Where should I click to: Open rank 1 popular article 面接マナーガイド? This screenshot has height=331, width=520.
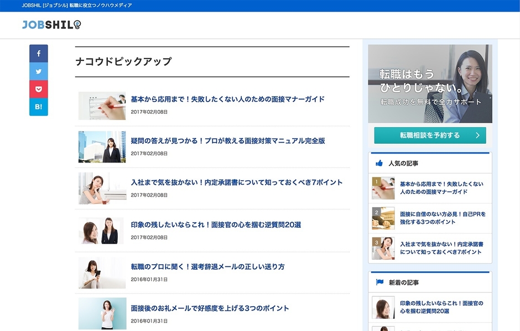click(x=441, y=188)
